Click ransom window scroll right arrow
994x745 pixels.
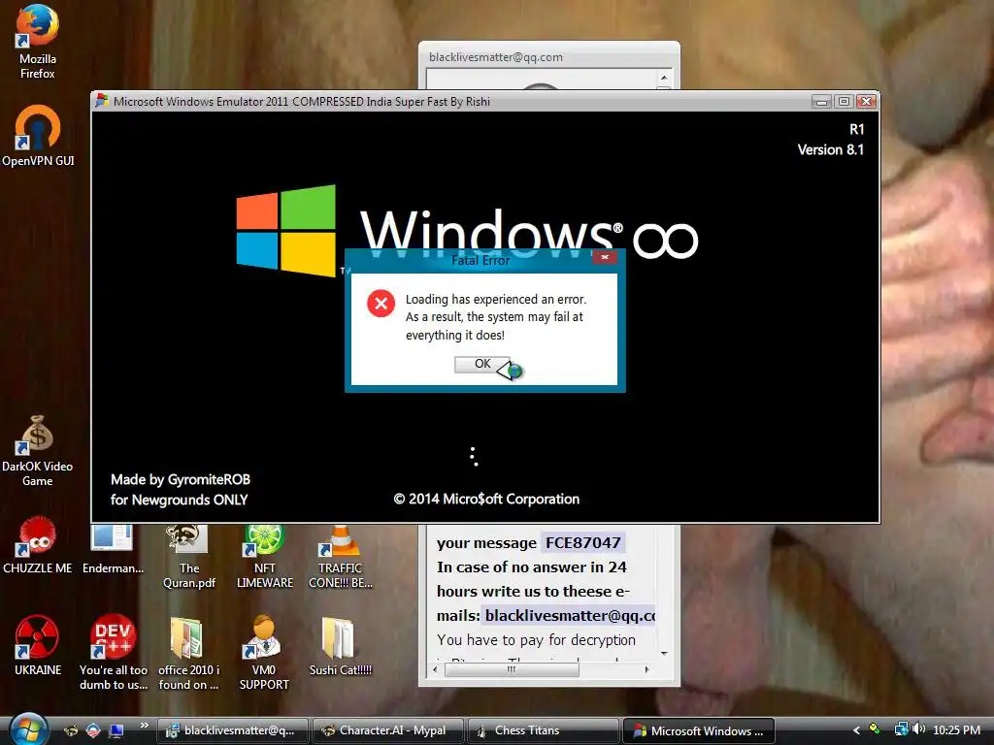point(646,669)
